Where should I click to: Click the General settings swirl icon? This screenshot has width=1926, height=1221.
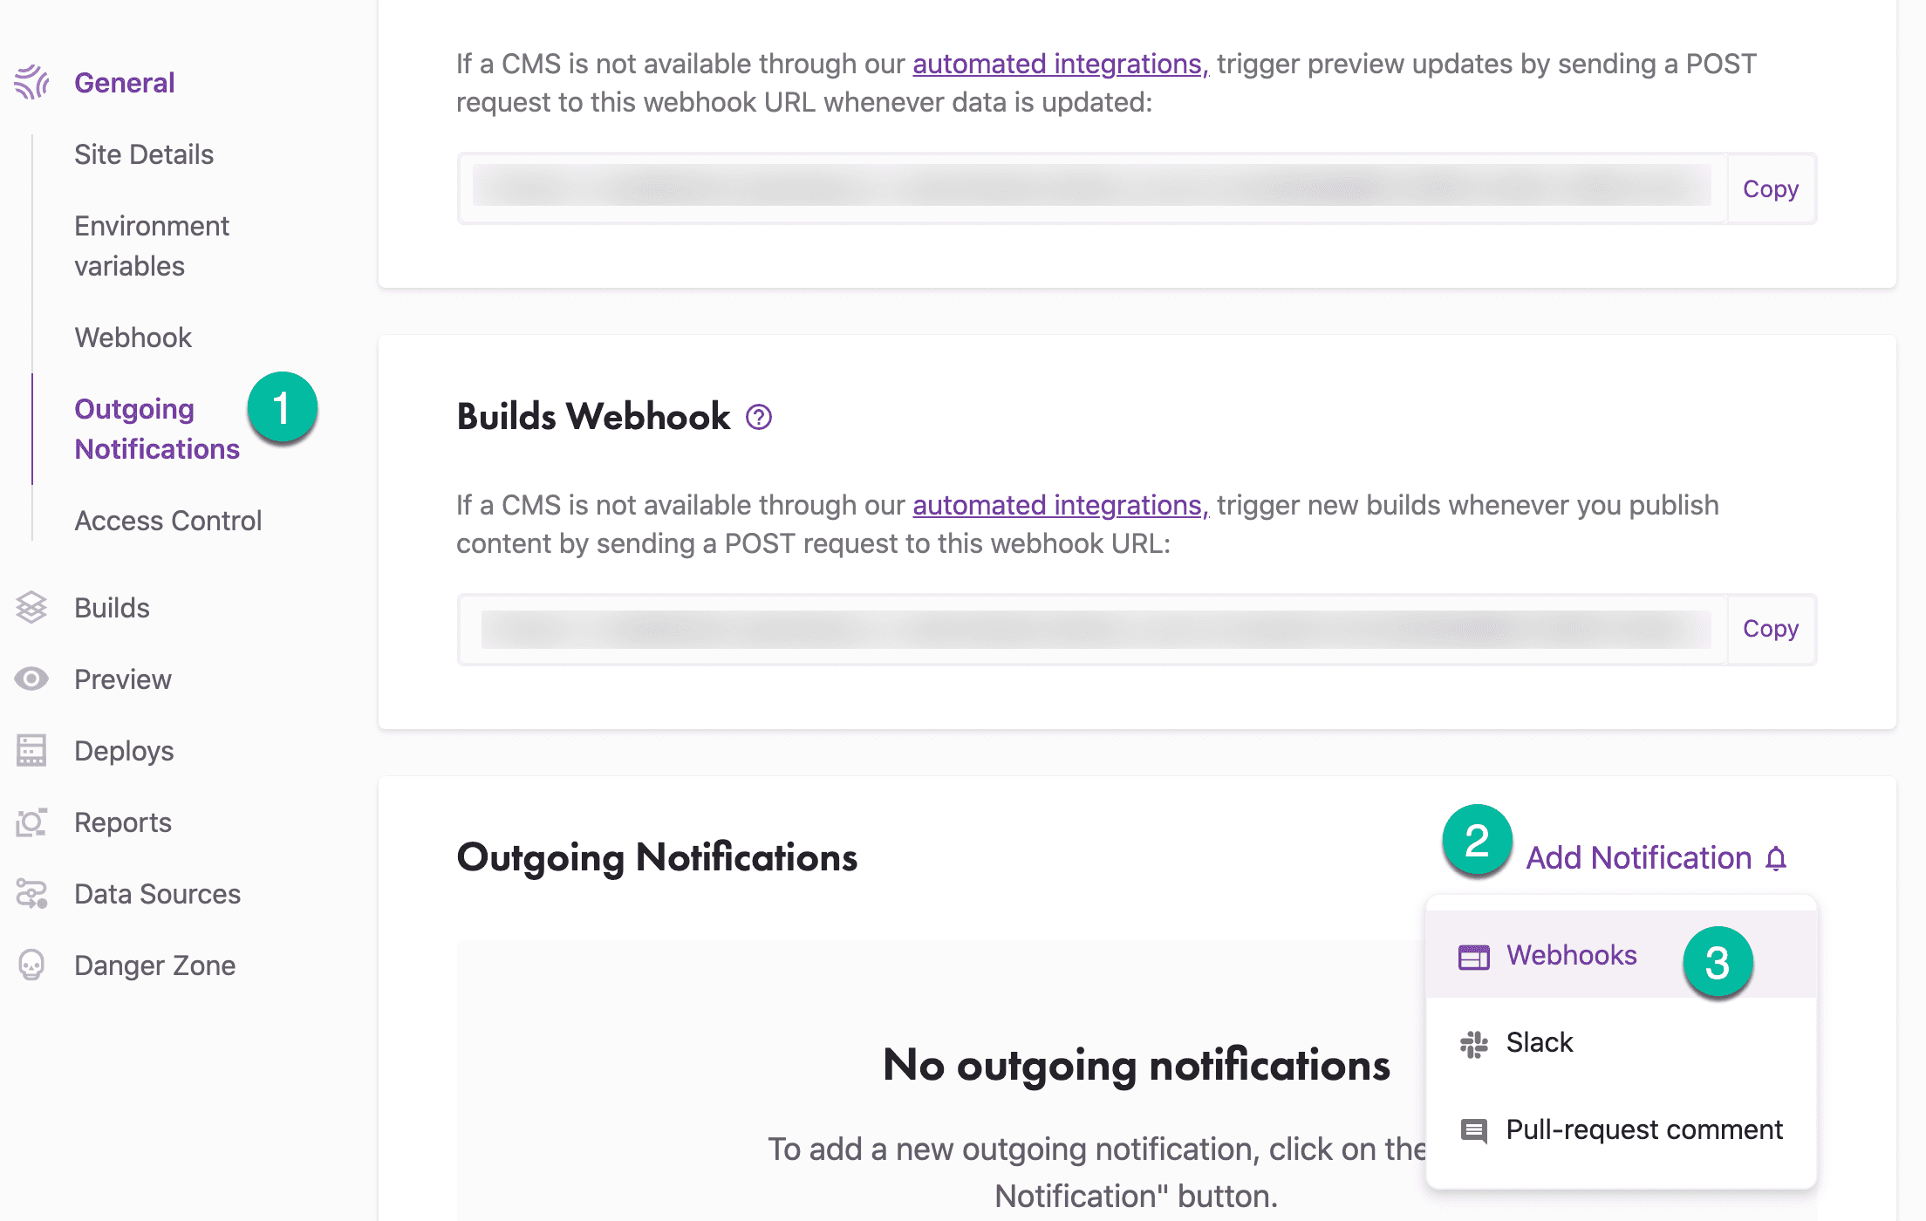pyautogui.click(x=31, y=82)
